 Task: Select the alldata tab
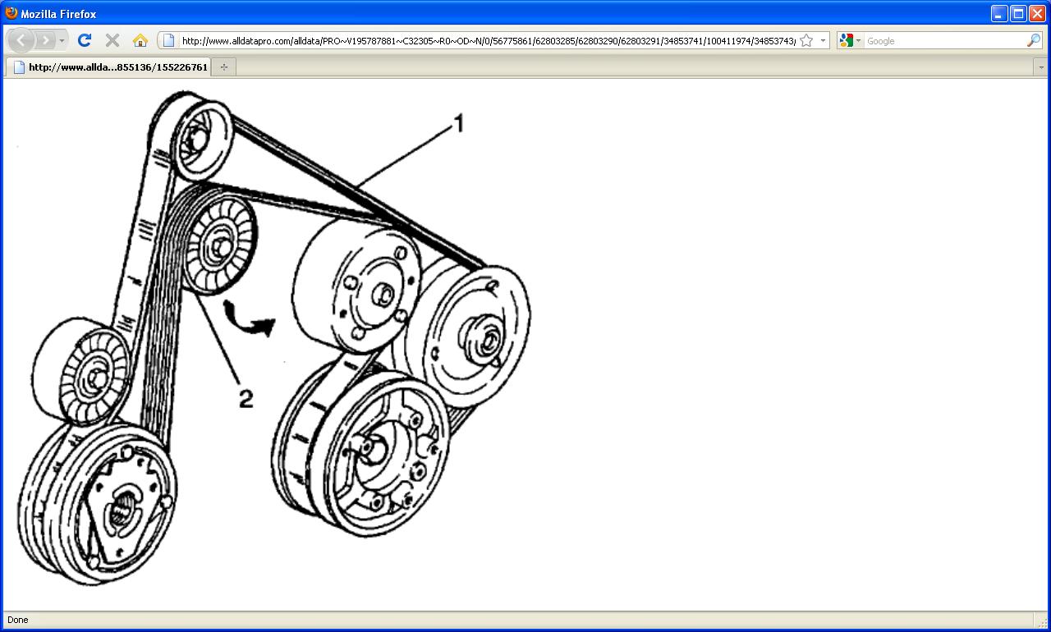[108, 67]
